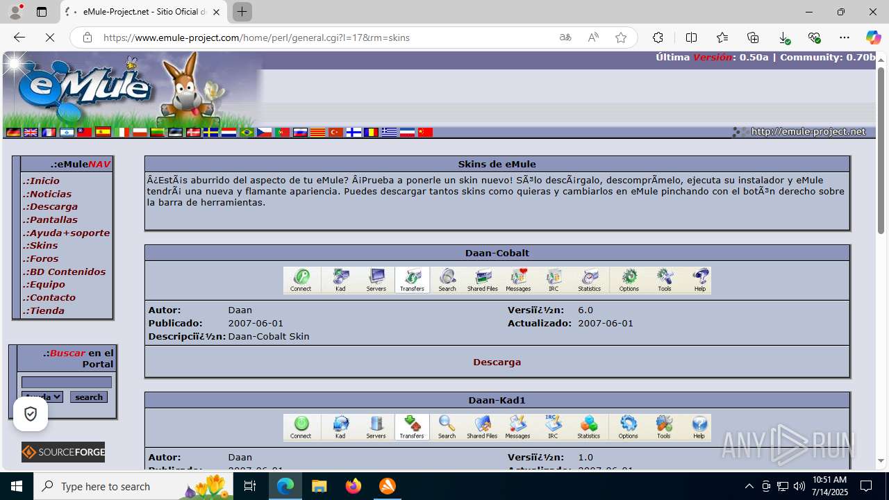The width and height of the screenshot is (889, 500).
Task: Select the Chinese flag at the row end
Action: click(426, 132)
